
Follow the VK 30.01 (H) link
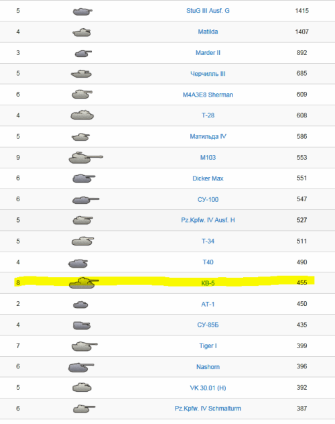[208, 388]
